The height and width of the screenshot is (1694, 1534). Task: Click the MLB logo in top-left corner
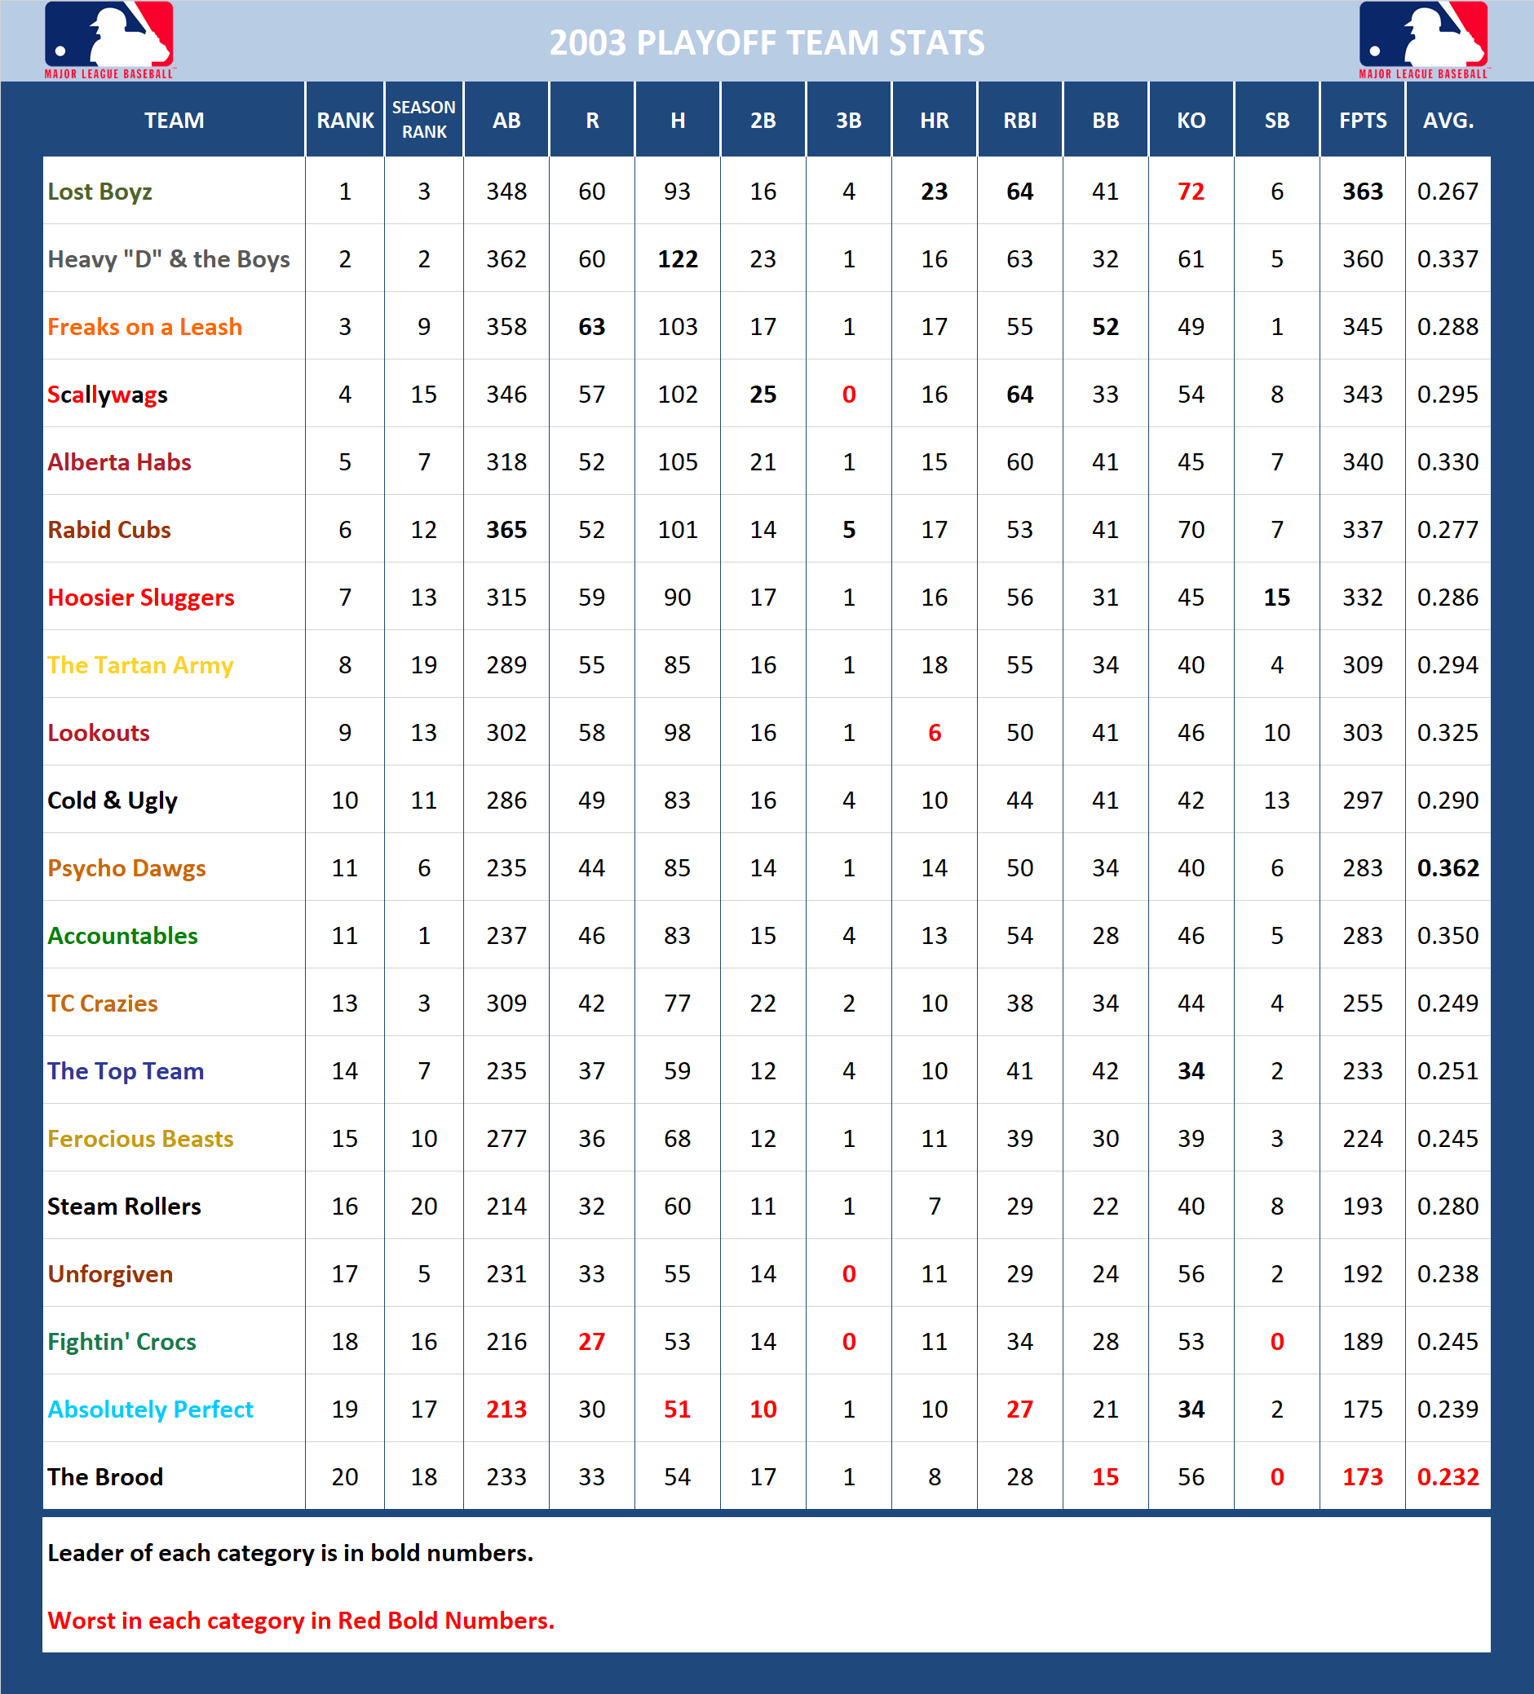(x=108, y=40)
